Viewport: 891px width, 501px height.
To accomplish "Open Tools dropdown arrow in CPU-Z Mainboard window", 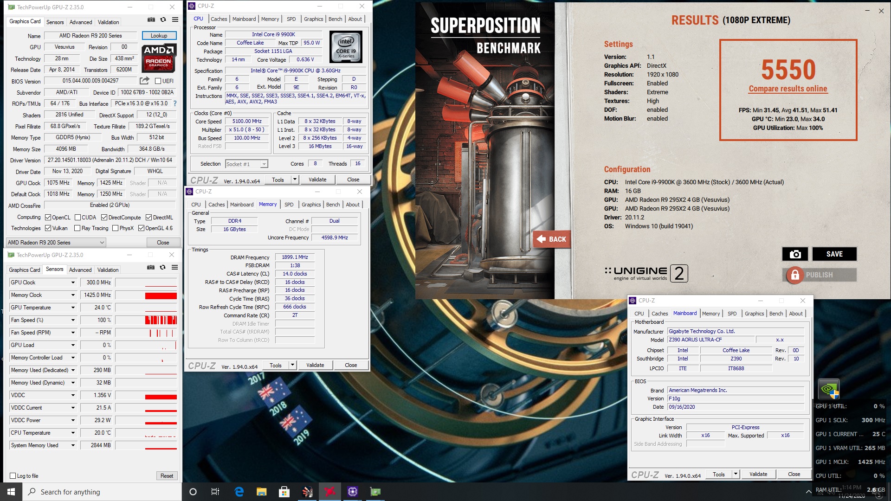I will tap(736, 474).
